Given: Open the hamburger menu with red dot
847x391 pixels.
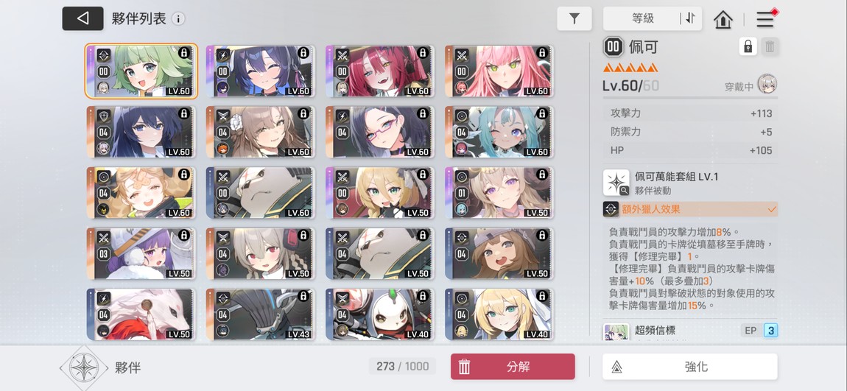Looking at the screenshot, I should 766,19.
